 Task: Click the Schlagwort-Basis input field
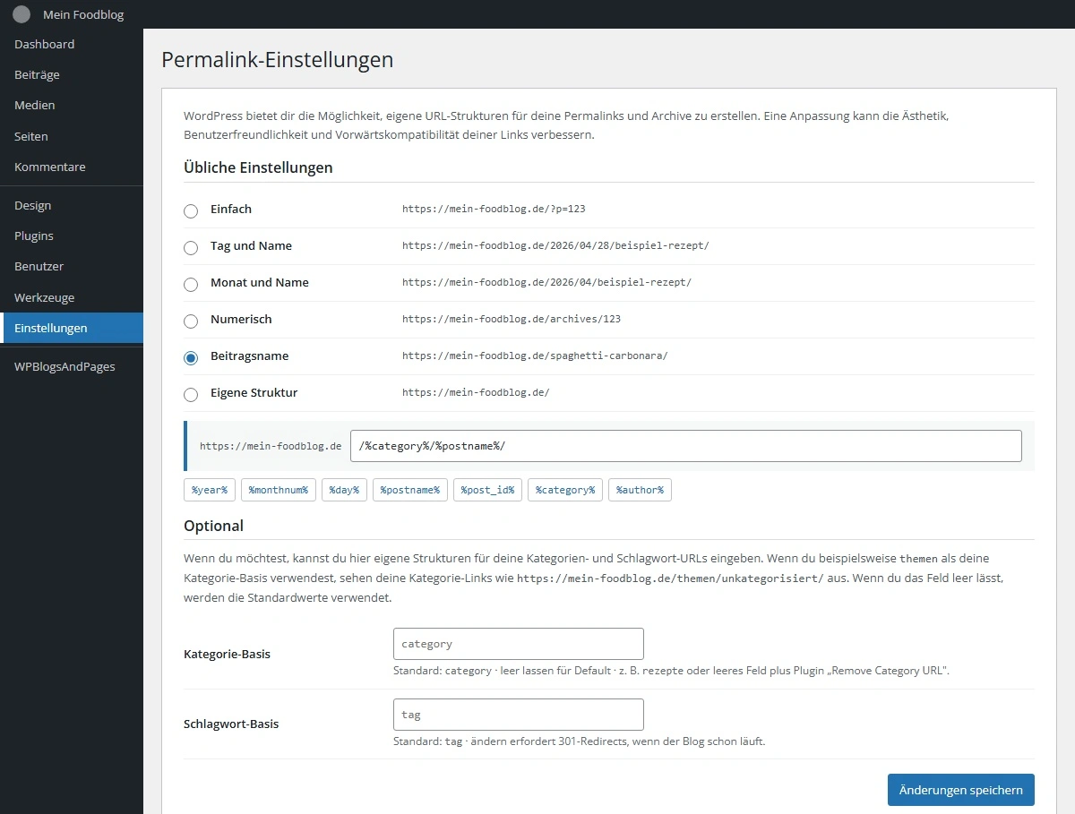[519, 715]
